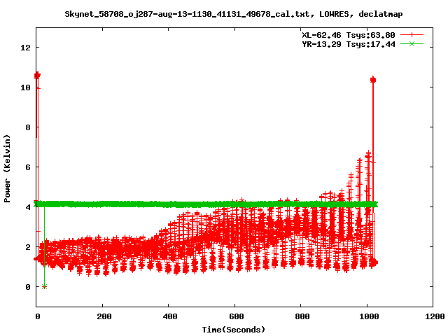Viewport: 448px width, 336px height.
Task: Click the y-axis tick label 12
Action: pyautogui.click(x=25, y=48)
